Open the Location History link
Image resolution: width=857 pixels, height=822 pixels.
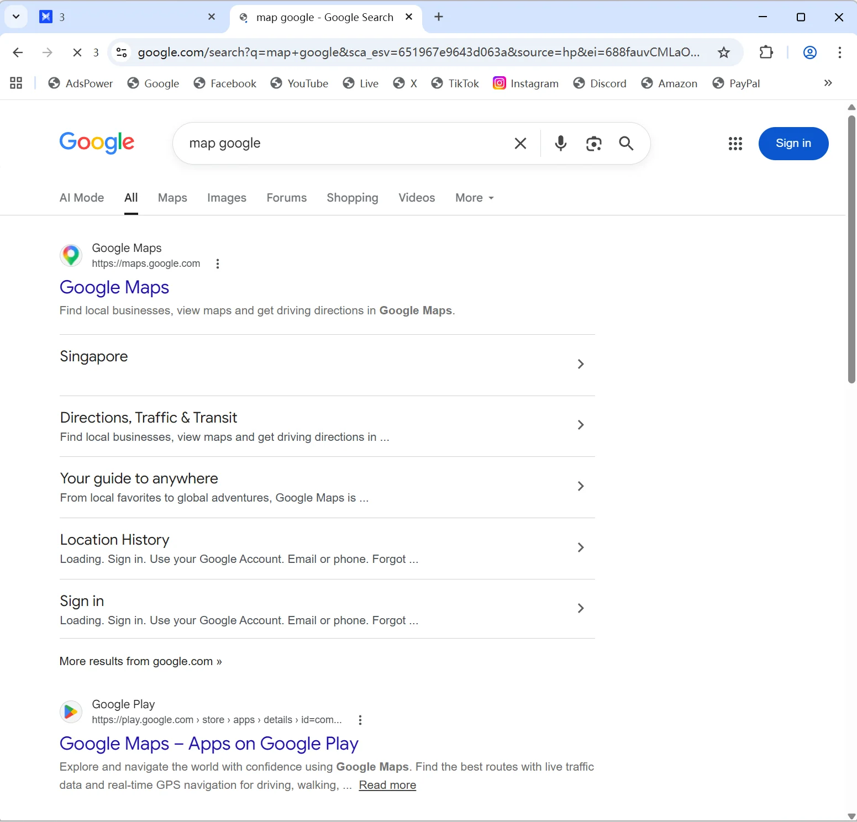point(114,540)
